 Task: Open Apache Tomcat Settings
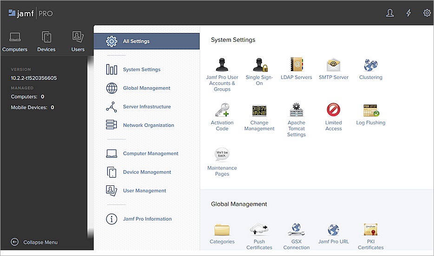pyautogui.click(x=296, y=111)
